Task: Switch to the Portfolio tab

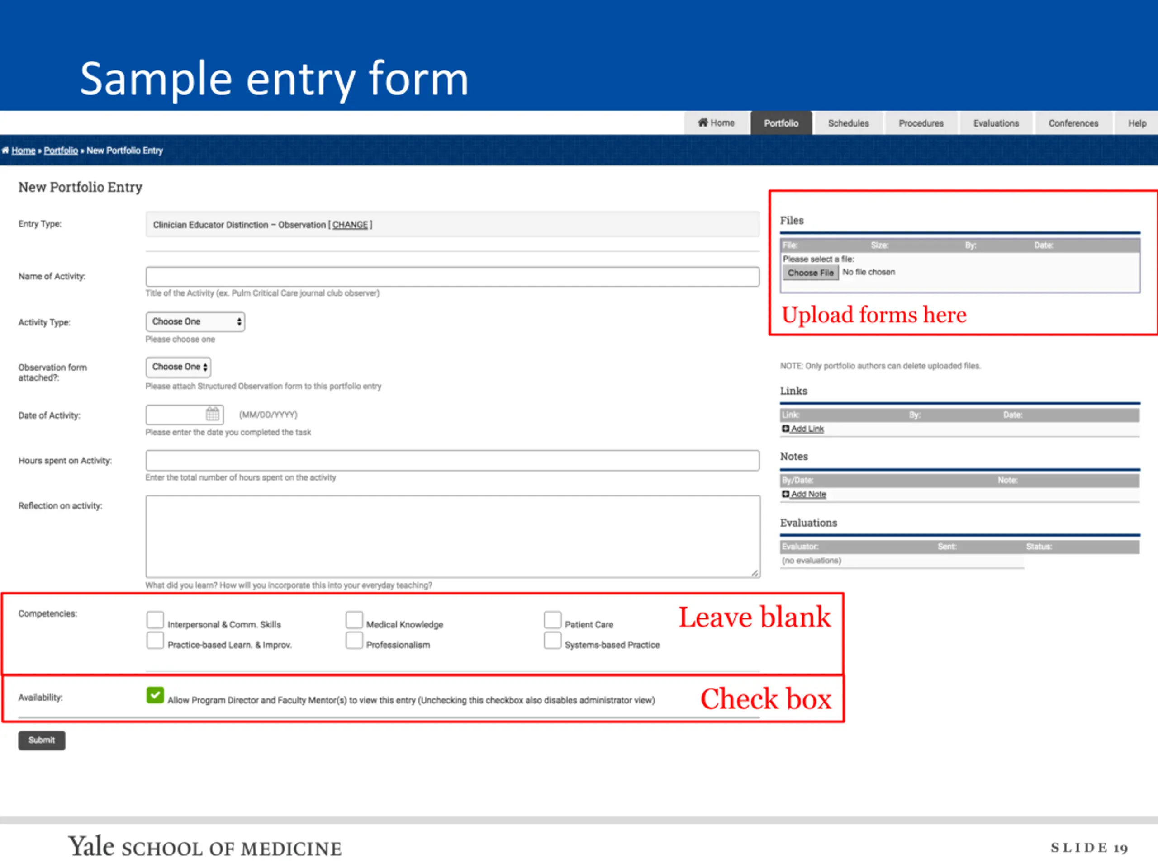Action: pyautogui.click(x=781, y=123)
